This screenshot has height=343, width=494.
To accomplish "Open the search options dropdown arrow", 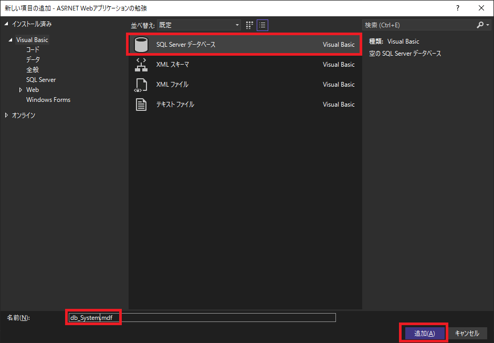I will [488, 25].
